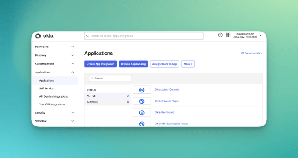Viewport: 298px width, 158px height.
Task: Click the search people, apps and groups field
Action: tap(144, 36)
